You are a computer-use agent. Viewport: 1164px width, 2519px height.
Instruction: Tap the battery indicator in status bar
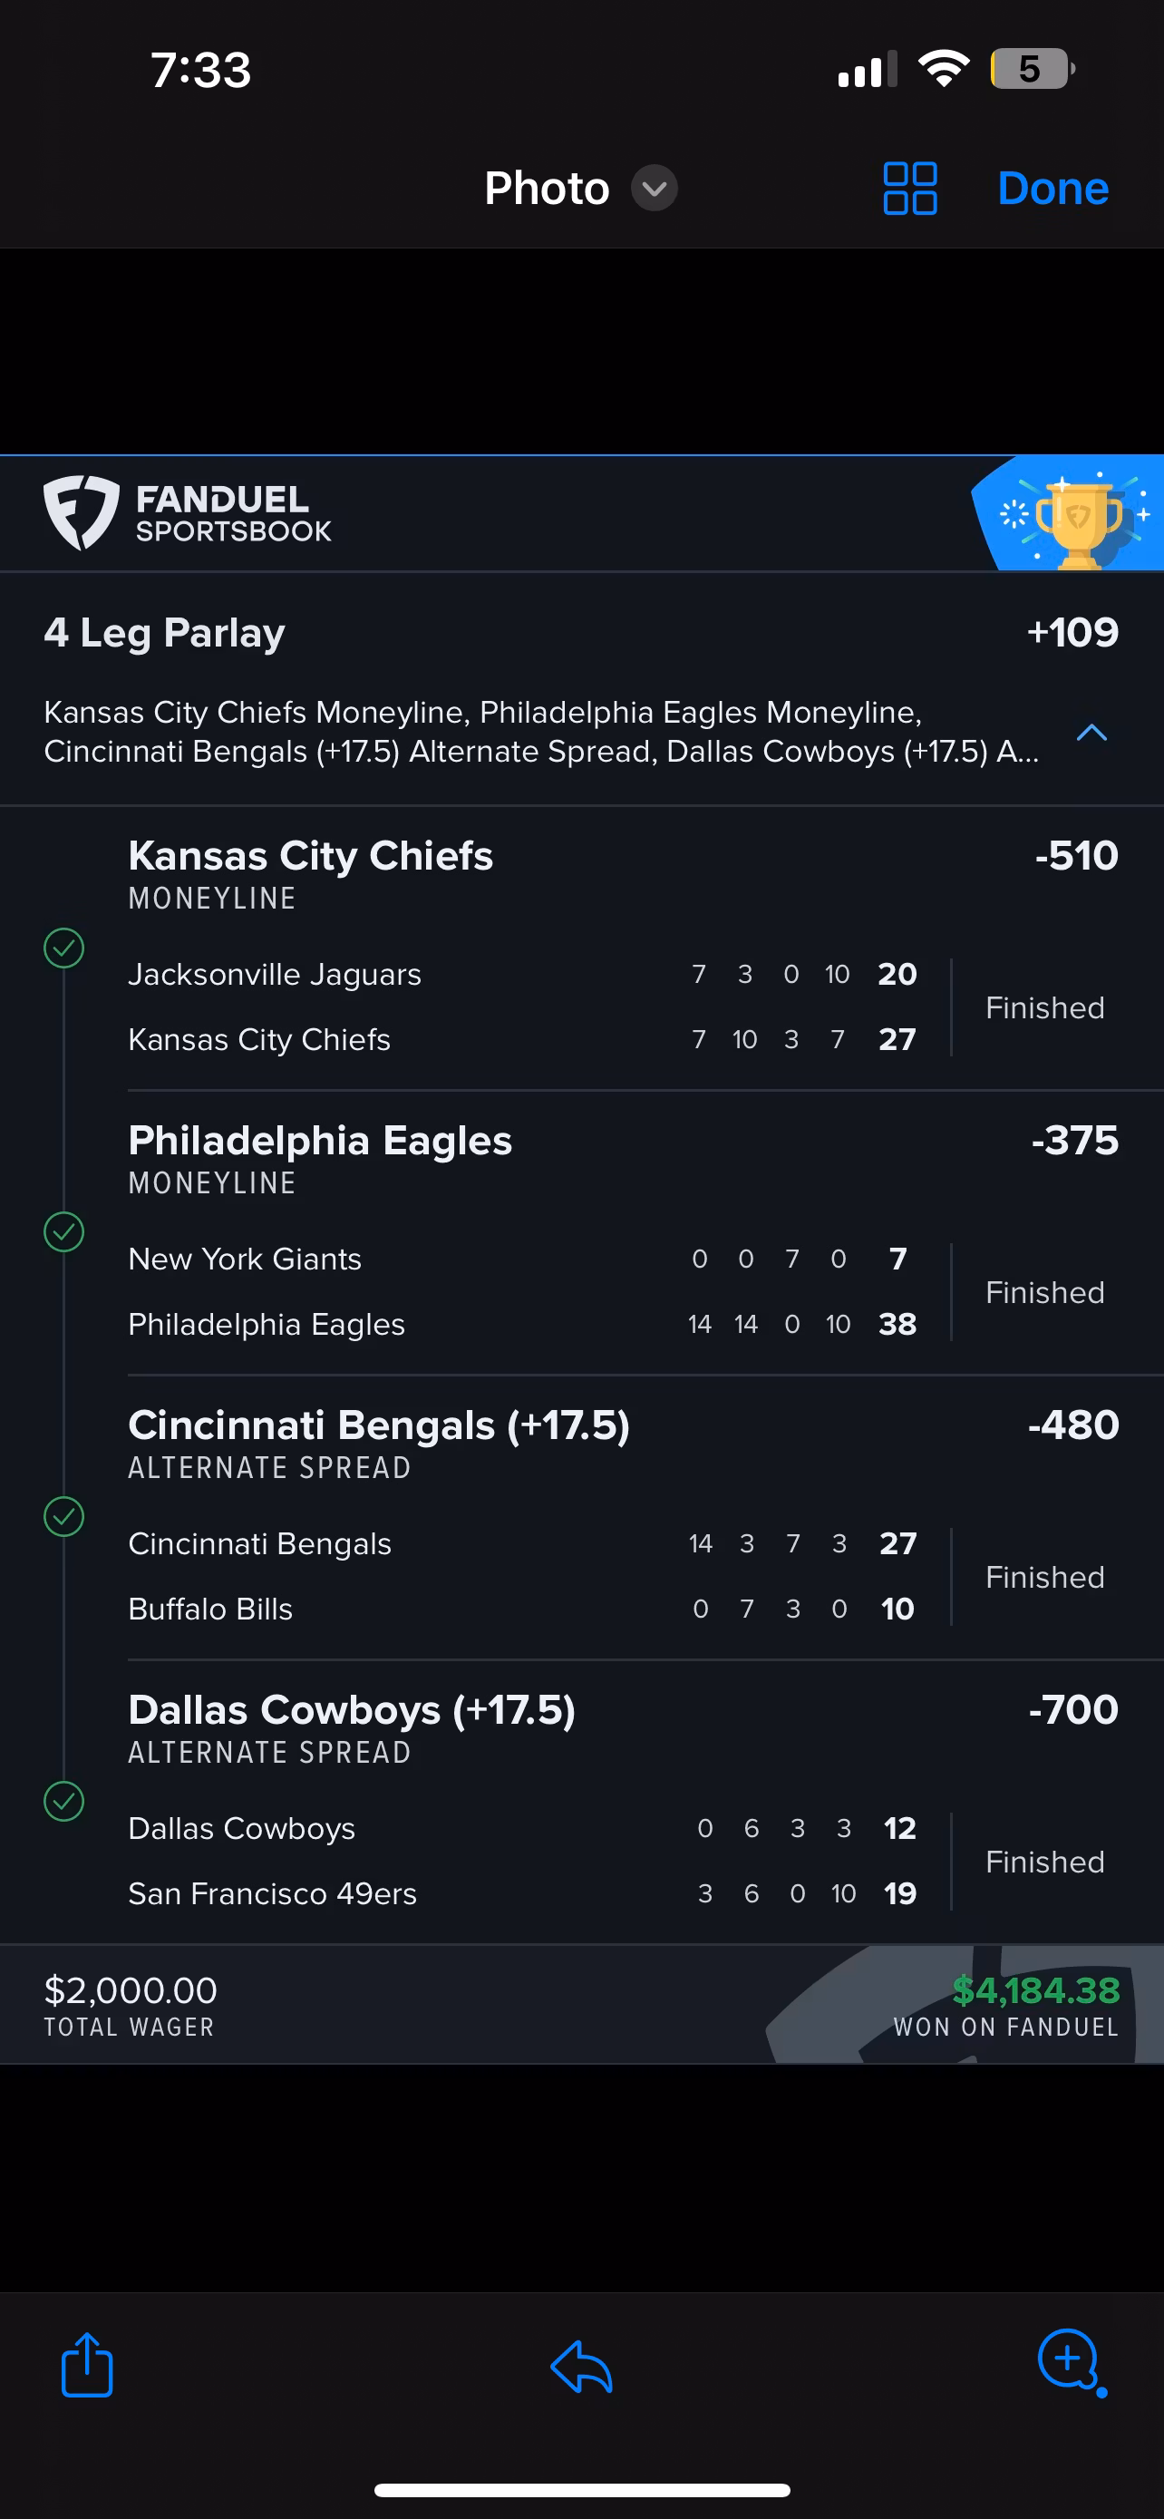pyautogui.click(x=1031, y=68)
